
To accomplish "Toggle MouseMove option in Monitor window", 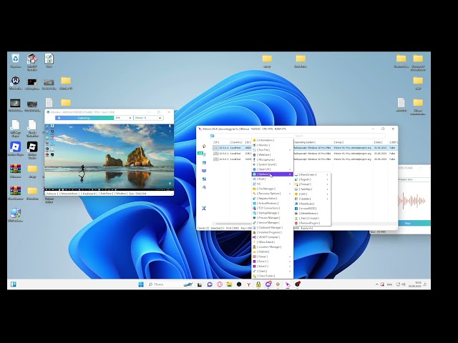I will tap(69, 194).
